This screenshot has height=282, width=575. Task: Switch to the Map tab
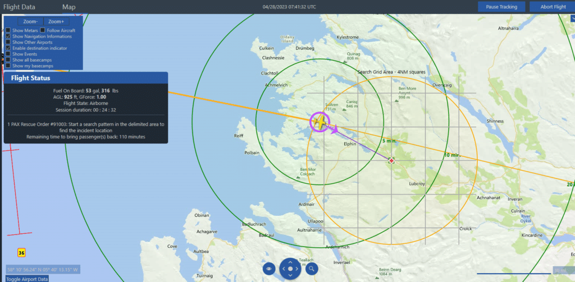click(69, 7)
